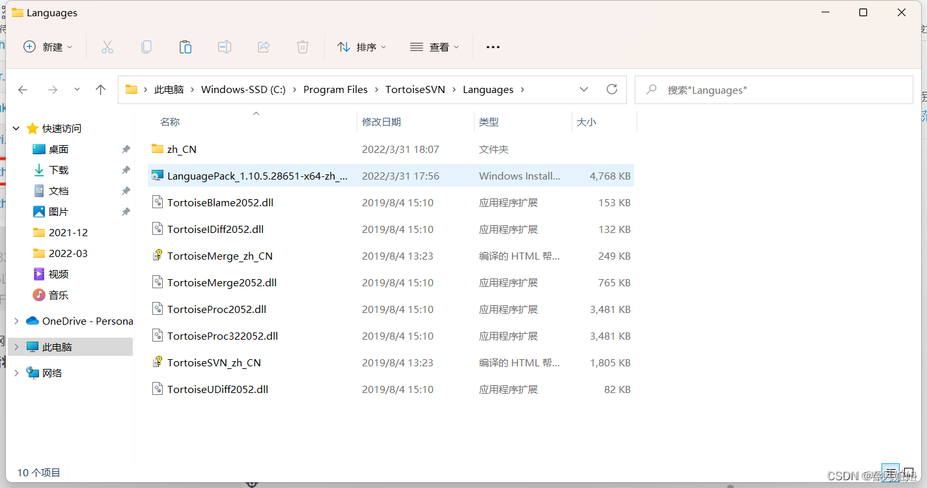Open the 查看 view dropdown

[x=435, y=47]
